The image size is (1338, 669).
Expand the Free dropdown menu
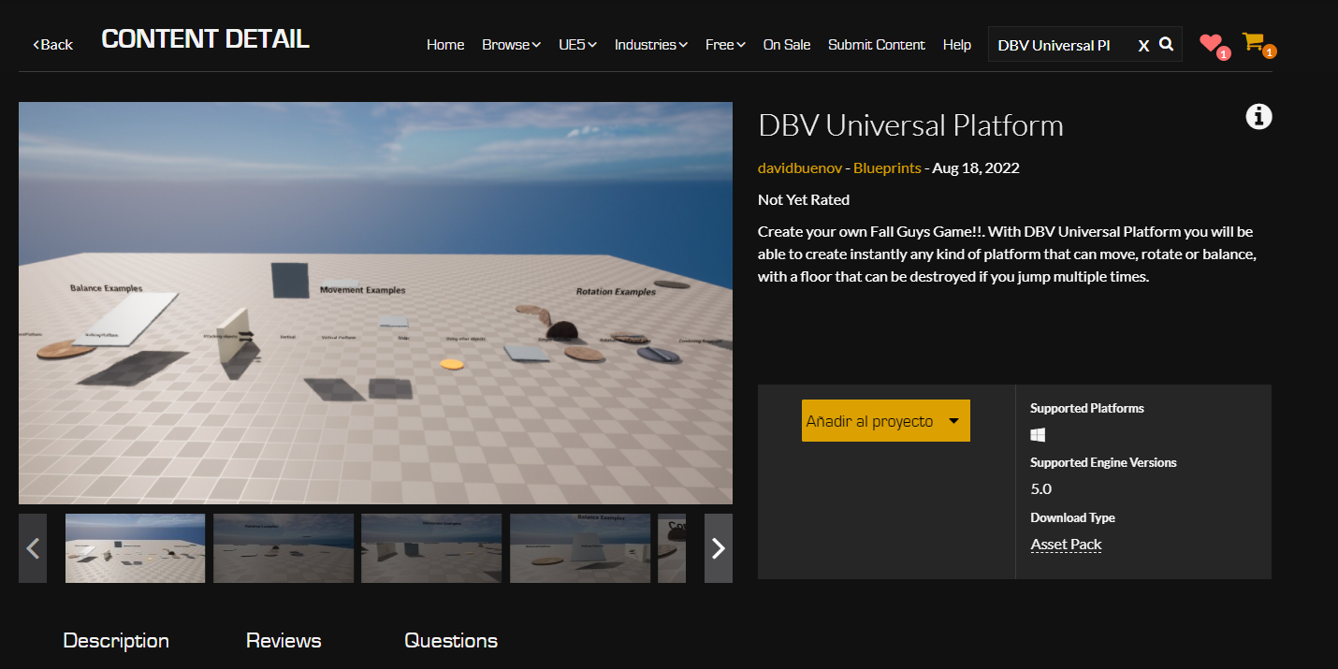pos(725,45)
